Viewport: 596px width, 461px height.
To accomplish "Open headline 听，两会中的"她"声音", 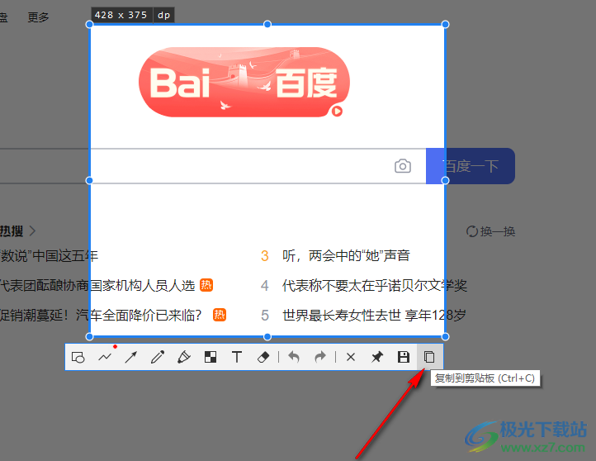I will coord(346,255).
